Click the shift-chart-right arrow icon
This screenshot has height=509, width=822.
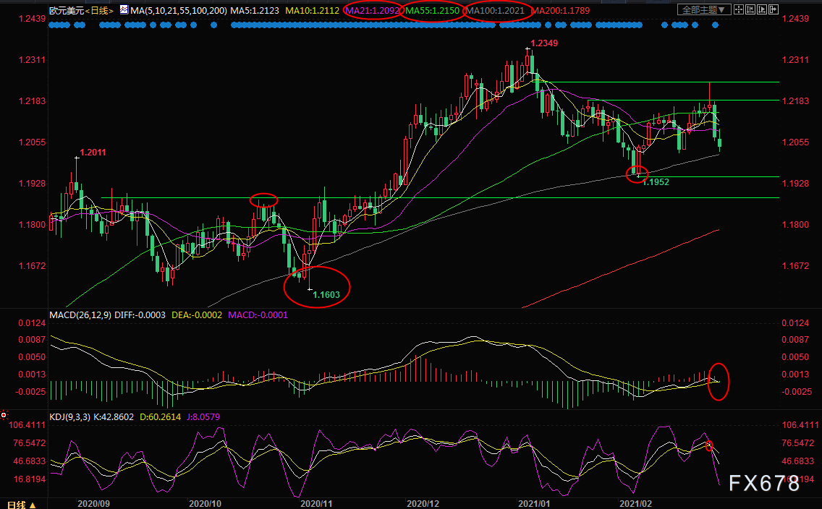774,9
